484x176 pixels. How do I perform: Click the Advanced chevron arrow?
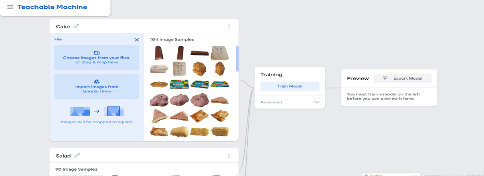(316, 102)
